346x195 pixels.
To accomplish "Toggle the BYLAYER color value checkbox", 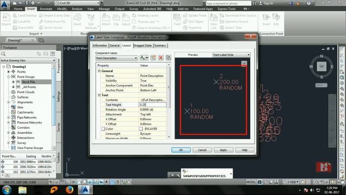I will point(141,129).
